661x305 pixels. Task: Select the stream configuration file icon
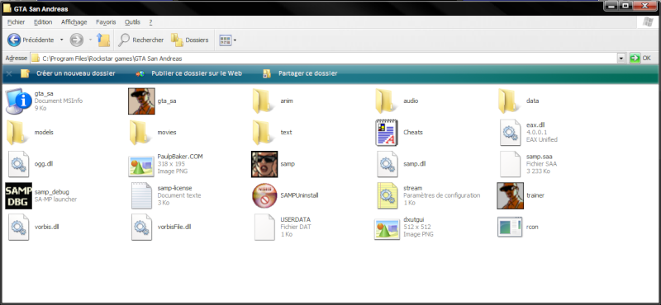point(388,195)
